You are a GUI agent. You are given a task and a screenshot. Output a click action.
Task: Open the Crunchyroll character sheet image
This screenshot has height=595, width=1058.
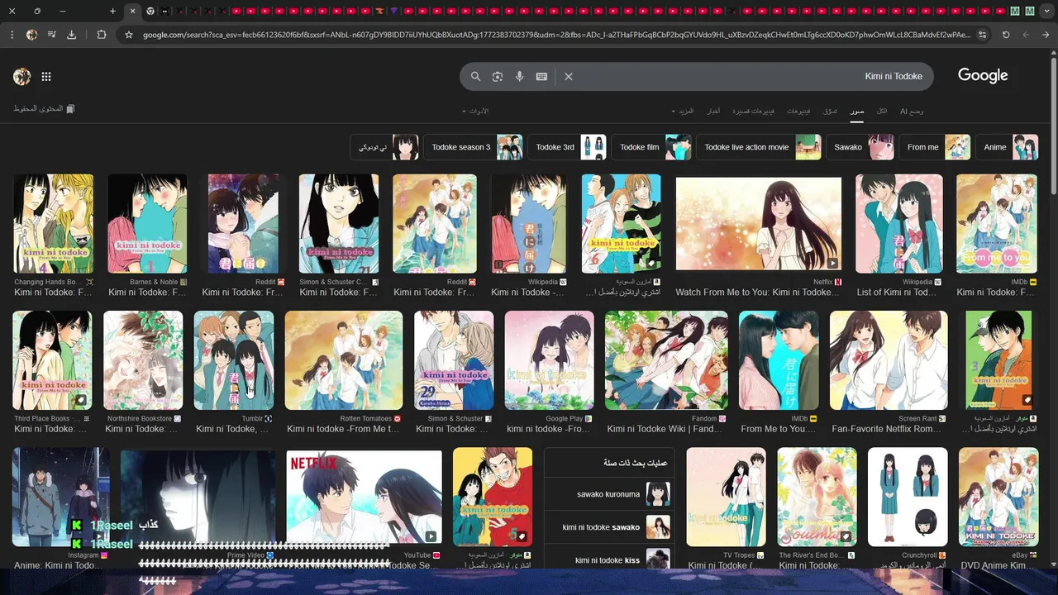[908, 497]
